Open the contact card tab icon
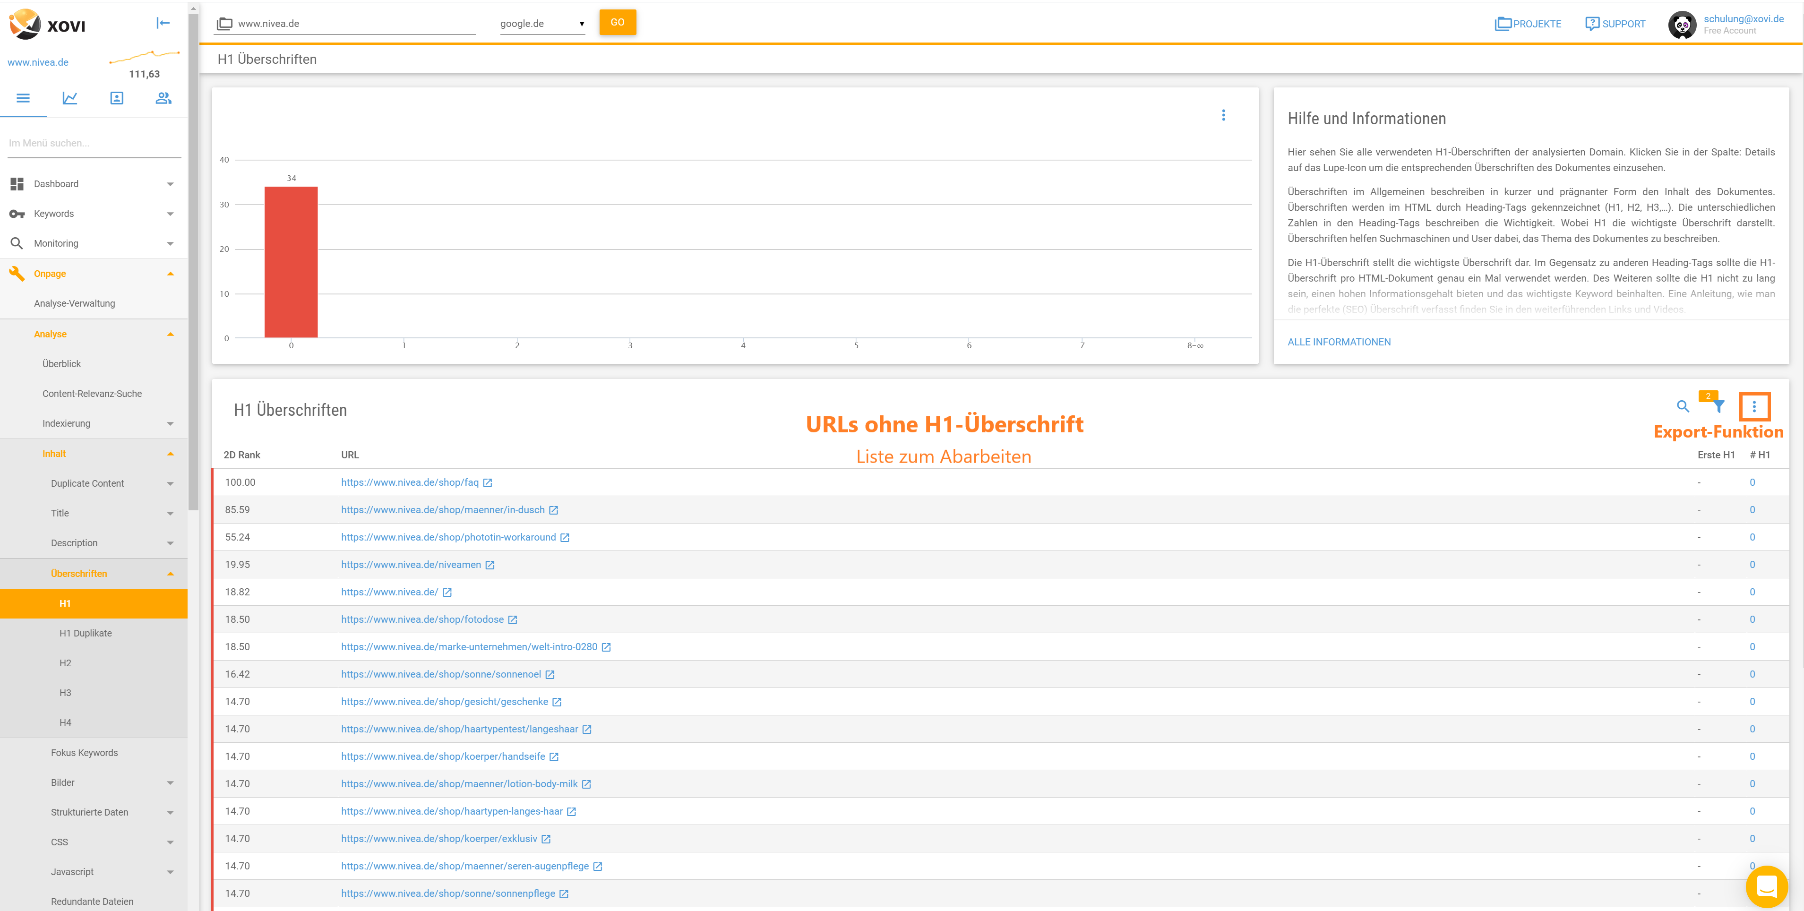 click(x=117, y=98)
